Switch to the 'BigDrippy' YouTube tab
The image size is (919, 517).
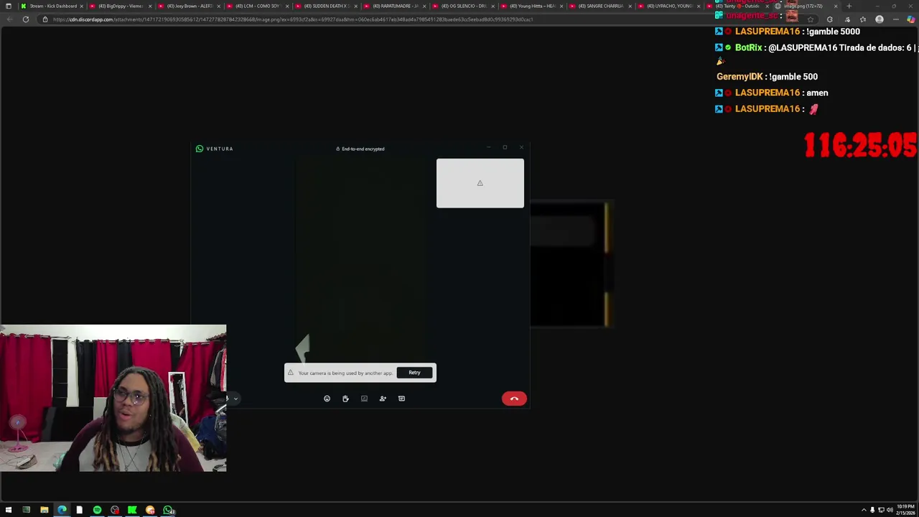(x=121, y=6)
